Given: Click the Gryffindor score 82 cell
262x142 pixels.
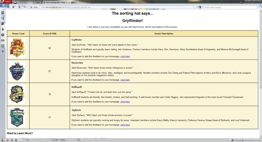Looking at the screenshot, I should click(50, 48).
